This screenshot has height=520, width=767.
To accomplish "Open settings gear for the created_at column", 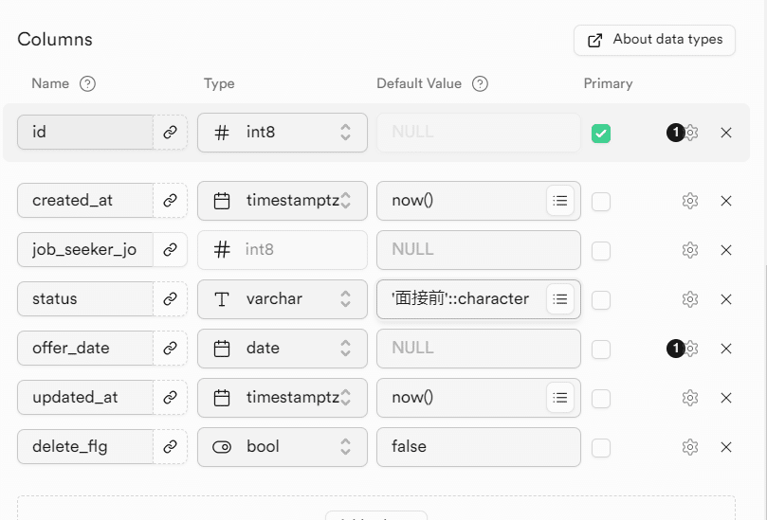I will tap(690, 201).
